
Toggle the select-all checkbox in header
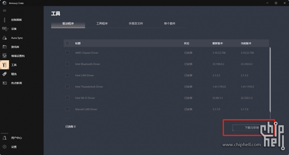click(x=67, y=43)
